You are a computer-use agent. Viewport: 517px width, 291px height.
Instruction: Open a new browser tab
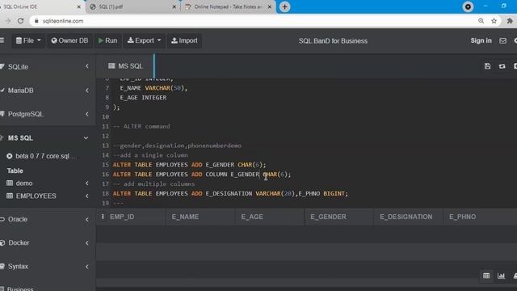click(284, 6)
